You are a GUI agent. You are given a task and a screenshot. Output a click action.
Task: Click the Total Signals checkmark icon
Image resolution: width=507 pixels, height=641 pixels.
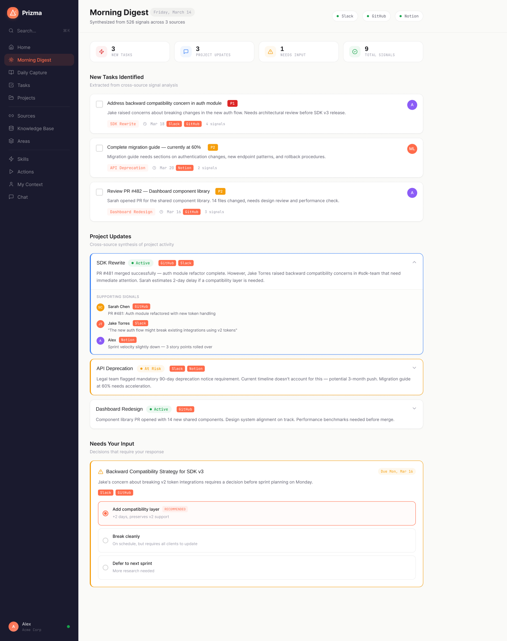[355, 52]
